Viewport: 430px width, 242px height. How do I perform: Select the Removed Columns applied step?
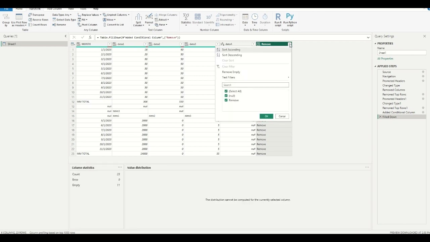click(393, 90)
